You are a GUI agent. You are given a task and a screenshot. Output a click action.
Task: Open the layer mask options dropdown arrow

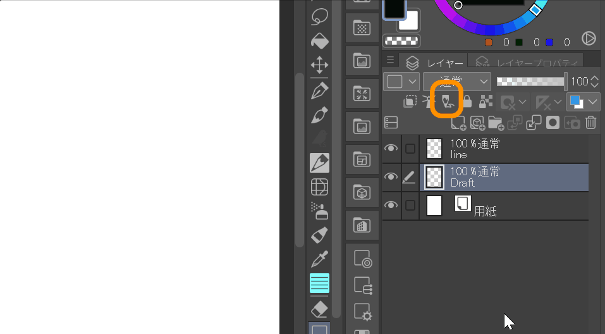click(522, 102)
